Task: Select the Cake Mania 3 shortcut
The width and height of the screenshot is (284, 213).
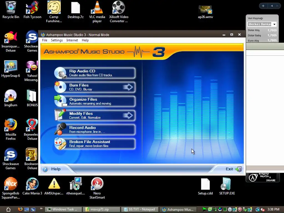Action: (32, 187)
